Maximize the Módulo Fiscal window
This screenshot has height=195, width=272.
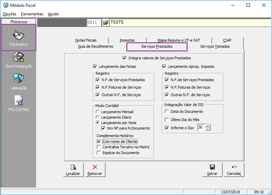(x=248, y=5)
